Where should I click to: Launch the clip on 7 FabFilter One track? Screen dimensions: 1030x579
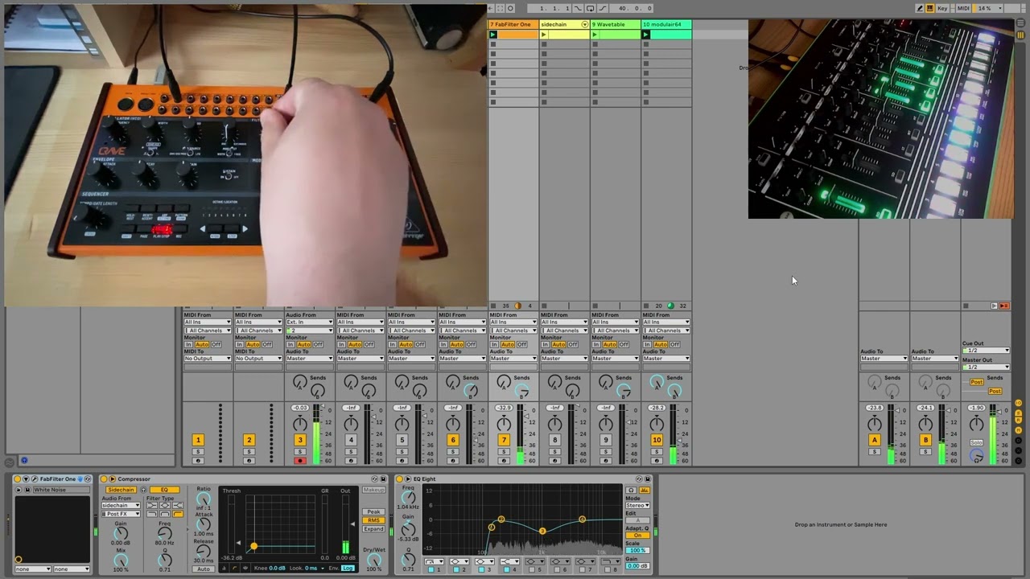pyautogui.click(x=493, y=35)
